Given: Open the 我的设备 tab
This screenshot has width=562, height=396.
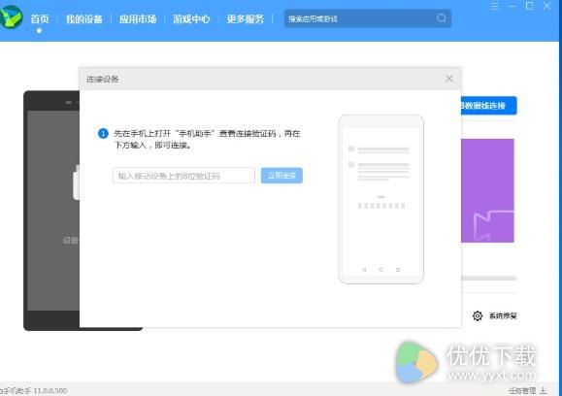Looking at the screenshot, I should (x=84, y=18).
